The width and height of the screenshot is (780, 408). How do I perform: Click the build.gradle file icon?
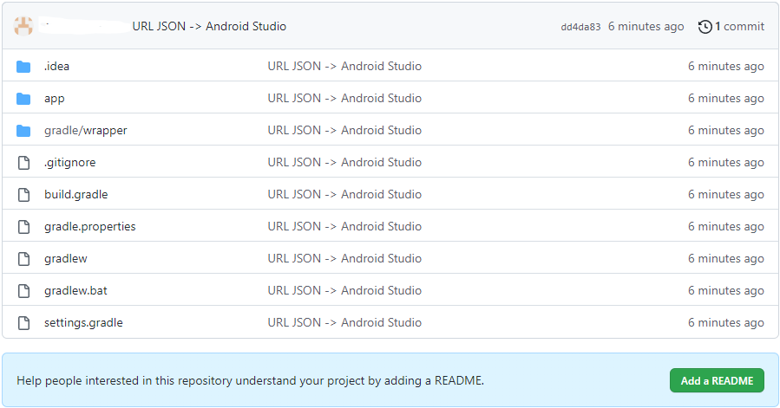23,195
